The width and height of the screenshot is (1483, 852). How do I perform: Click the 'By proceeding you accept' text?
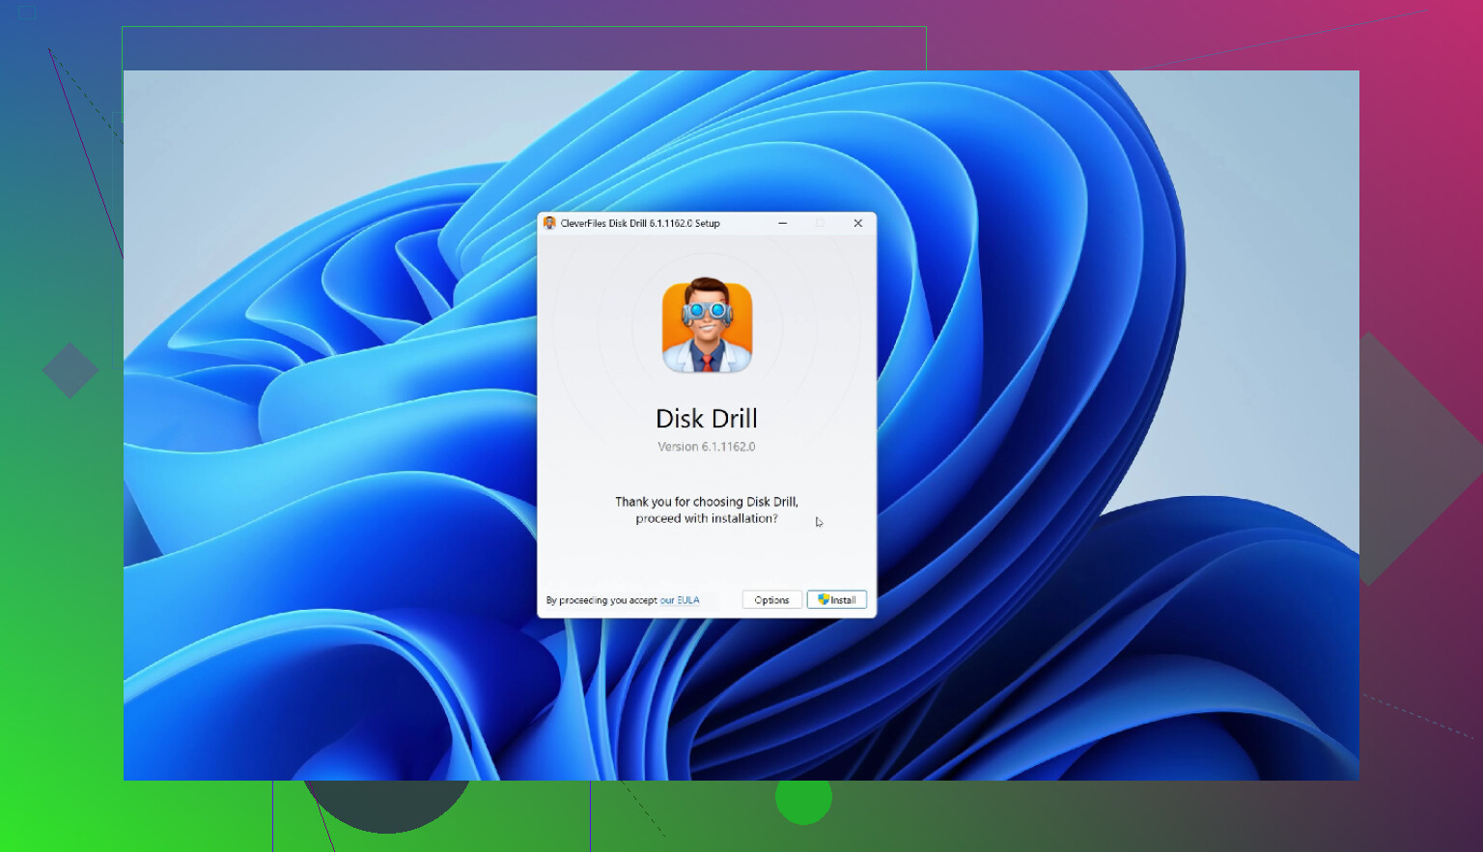(602, 600)
